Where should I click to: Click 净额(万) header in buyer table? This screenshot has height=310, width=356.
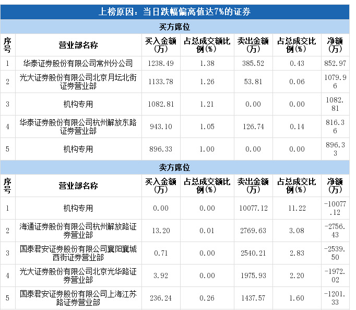click(335, 45)
